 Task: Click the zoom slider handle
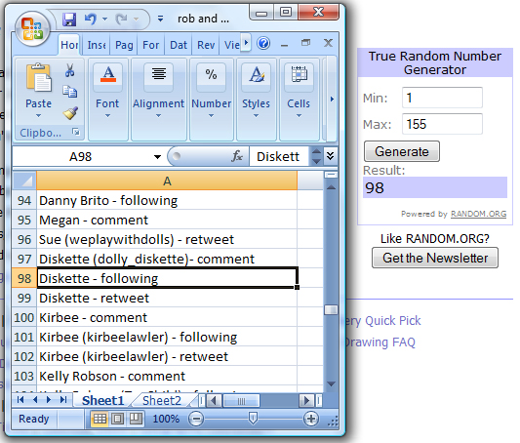coord(253,419)
